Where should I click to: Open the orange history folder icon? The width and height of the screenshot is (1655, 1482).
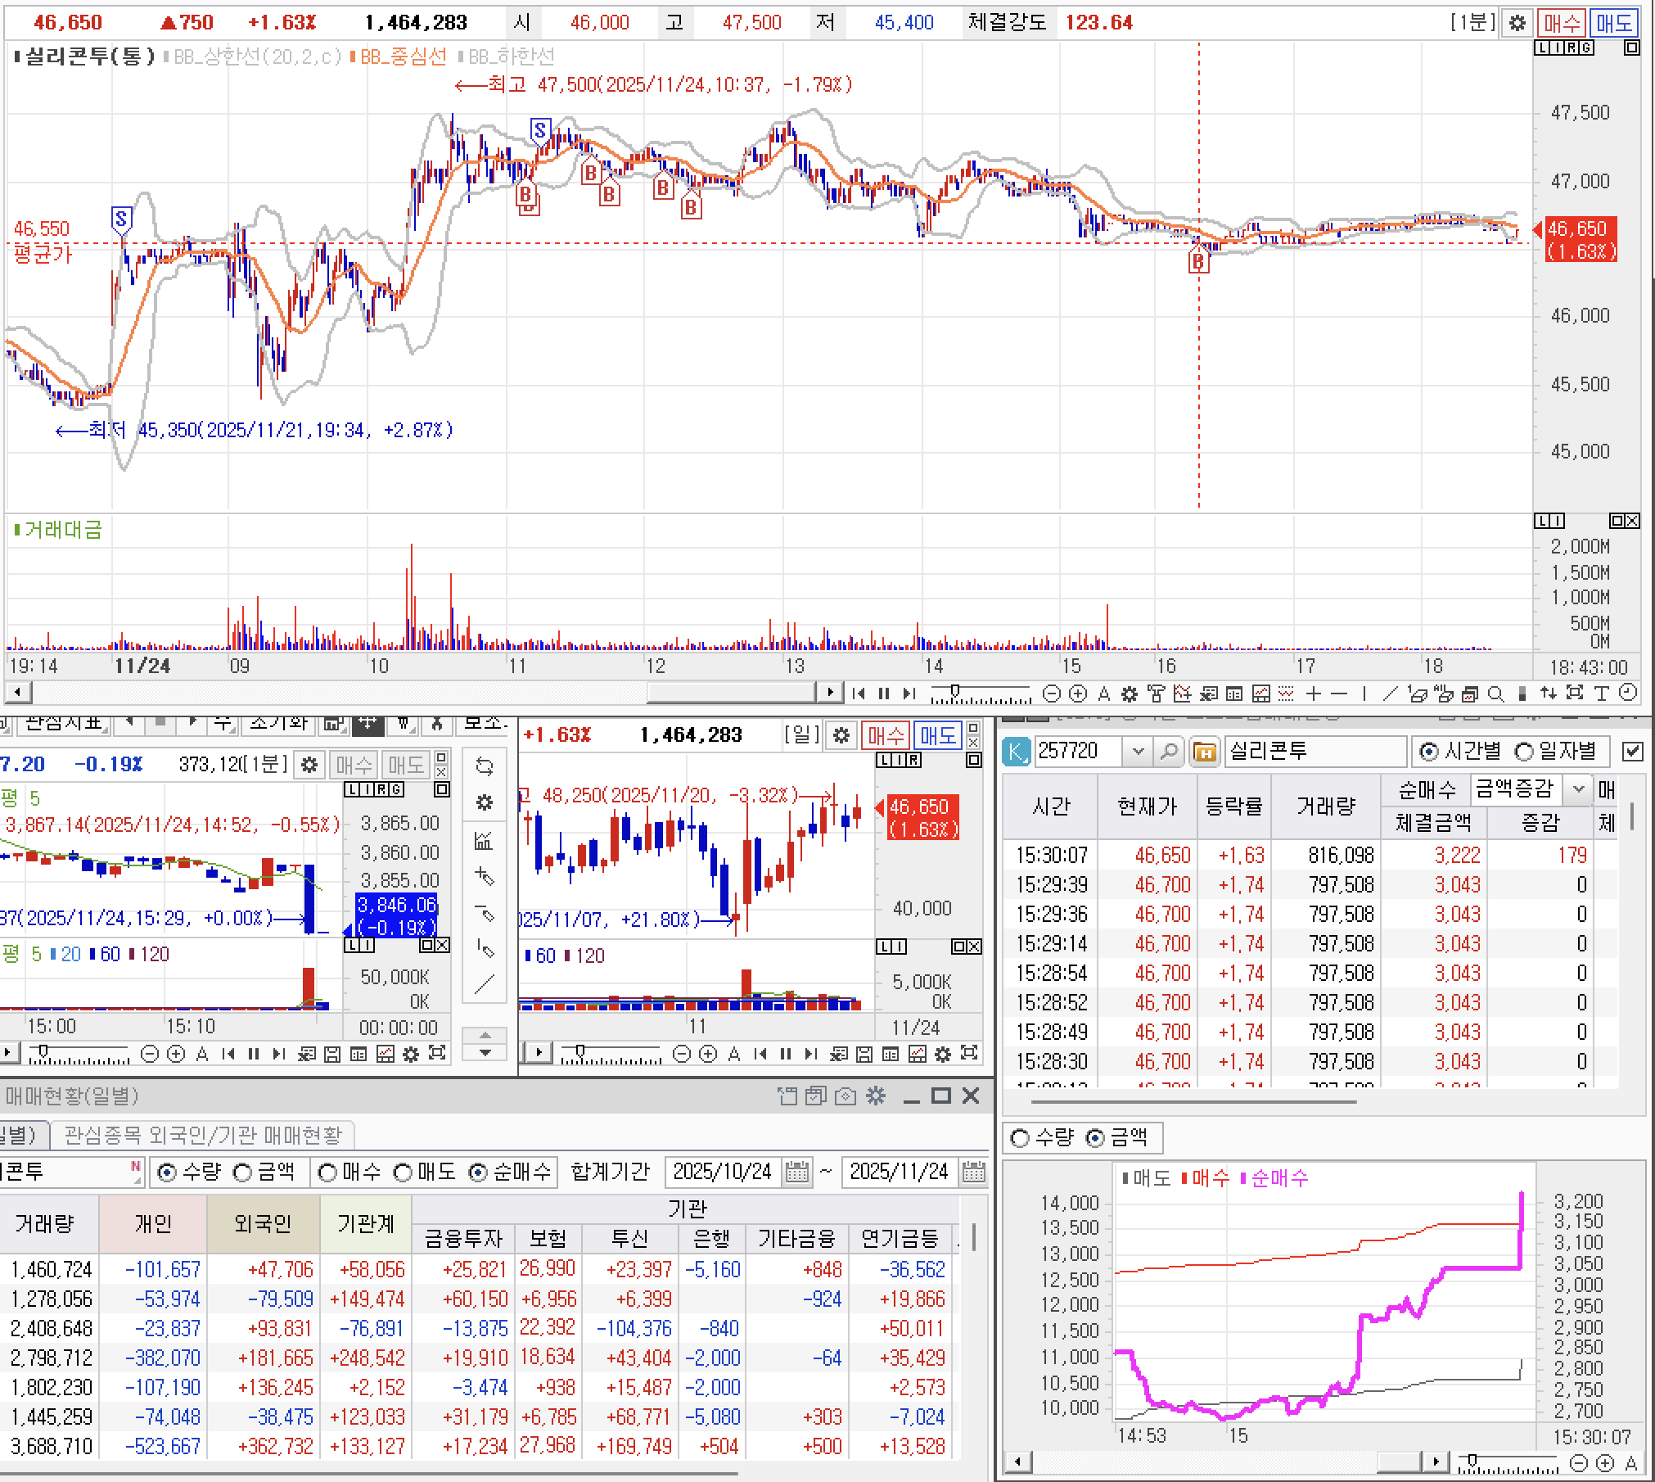[x=1204, y=751]
